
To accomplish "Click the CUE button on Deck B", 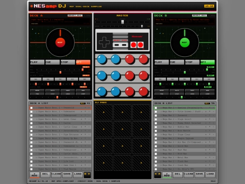I will point(177,62).
